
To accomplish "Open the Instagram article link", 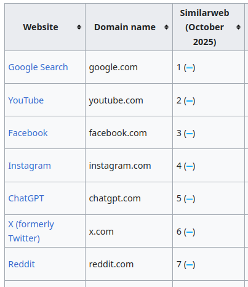I will point(30,166).
